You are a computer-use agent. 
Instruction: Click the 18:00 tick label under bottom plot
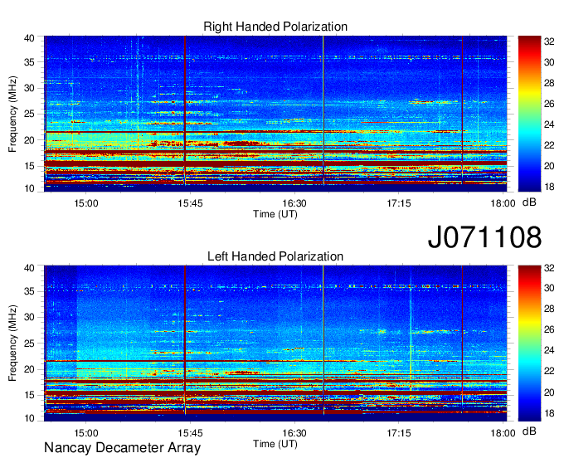(x=503, y=433)
